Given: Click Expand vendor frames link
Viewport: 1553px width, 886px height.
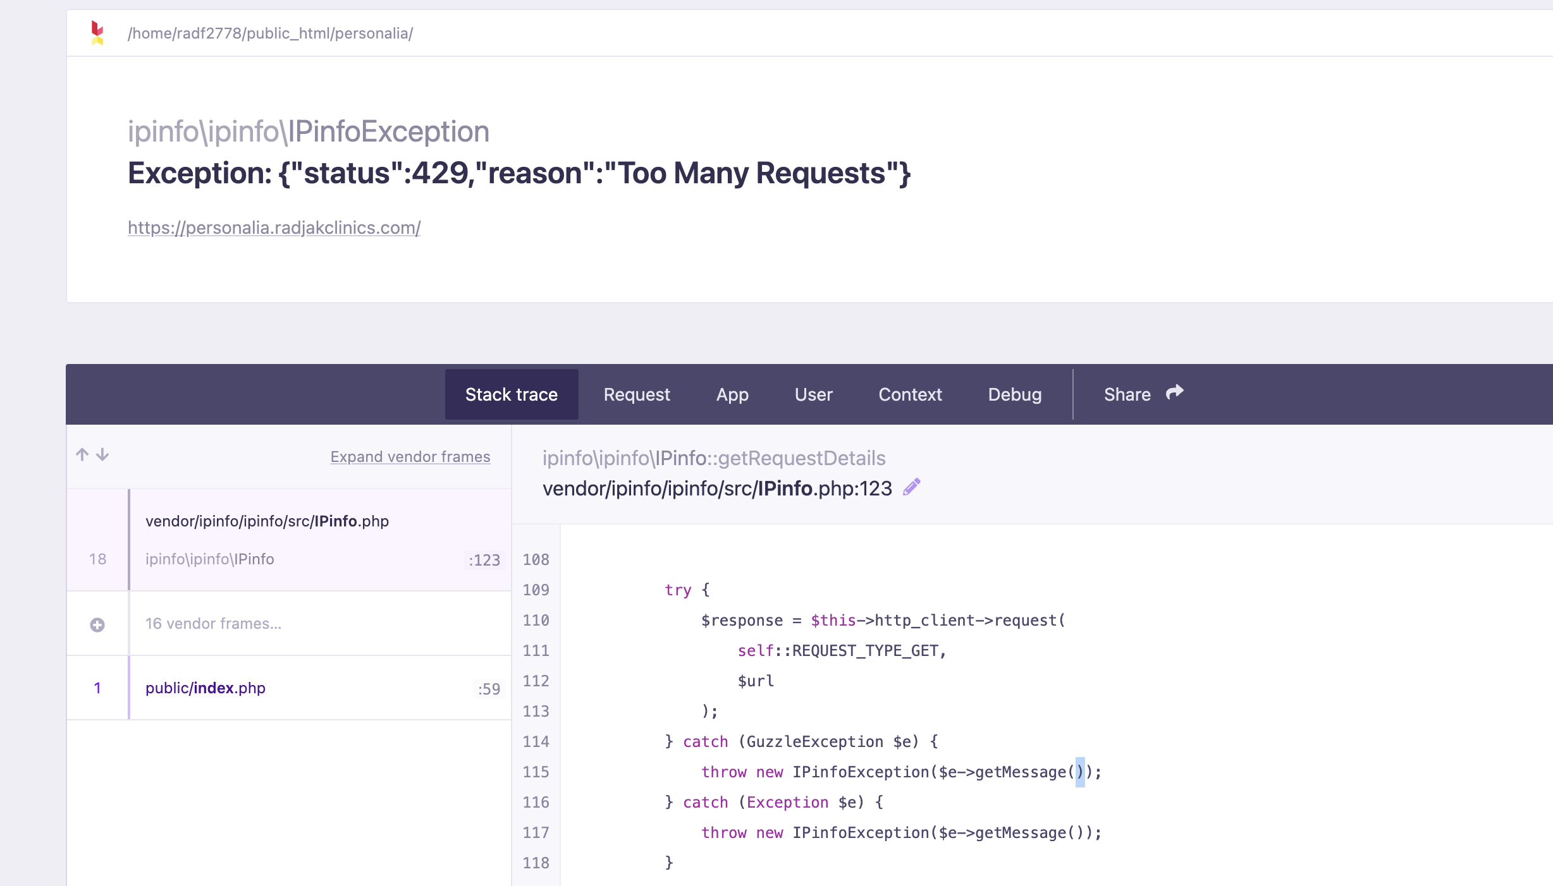Looking at the screenshot, I should point(410,456).
